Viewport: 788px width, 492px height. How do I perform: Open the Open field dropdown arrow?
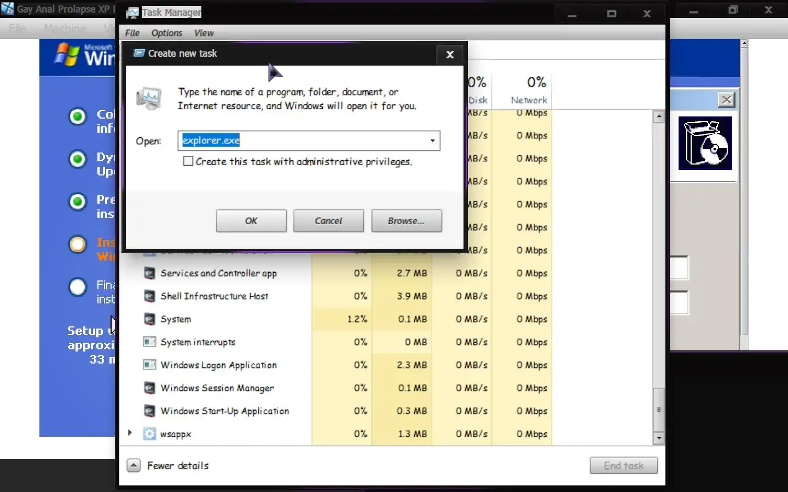(x=432, y=140)
